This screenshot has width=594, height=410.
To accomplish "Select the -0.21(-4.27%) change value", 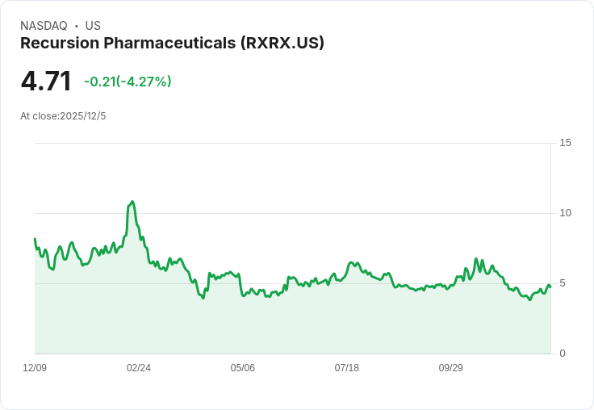I will pos(128,82).
